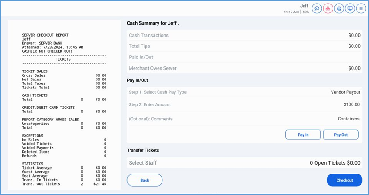Click the optional Comments field
This screenshot has width=369, height=195.
[x=244, y=119]
